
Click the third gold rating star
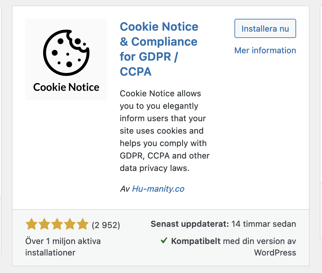pos(57,225)
